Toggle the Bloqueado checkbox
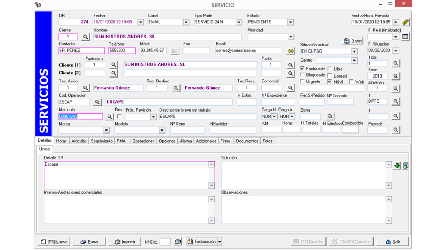The width and height of the screenshot is (445, 250). pos(302,75)
